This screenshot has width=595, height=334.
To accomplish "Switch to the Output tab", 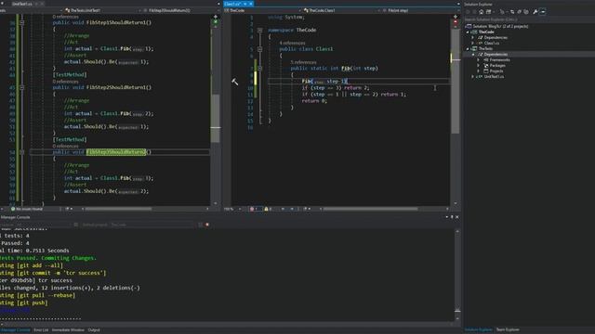I will pyautogui.click(x=94, y=330).
